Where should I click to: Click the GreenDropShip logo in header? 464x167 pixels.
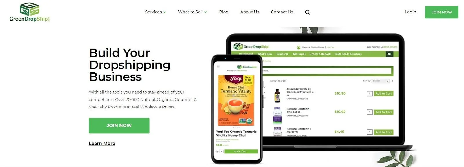30,12
